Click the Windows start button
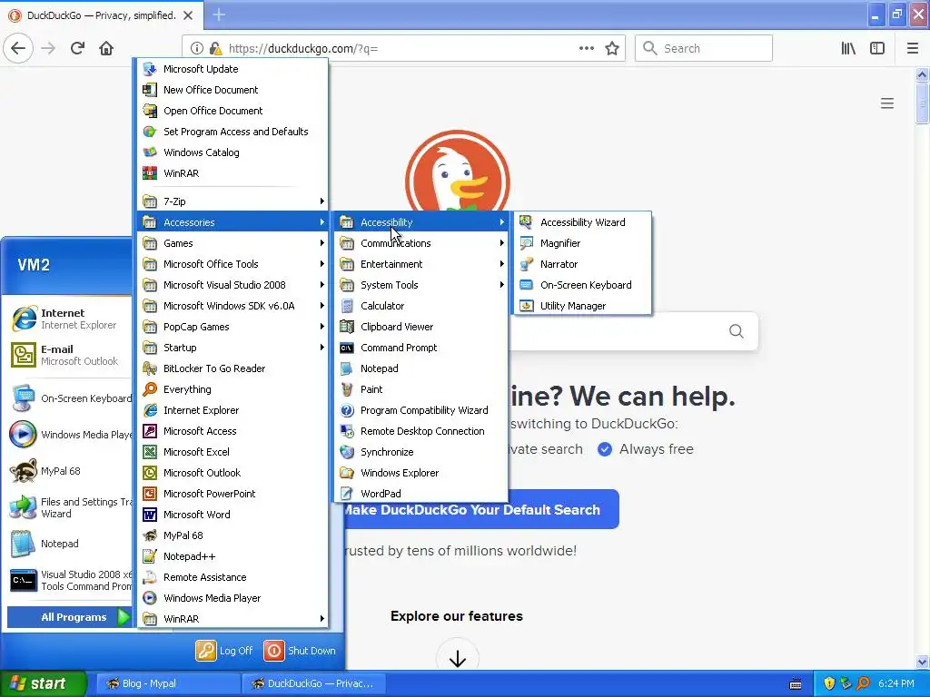Image resolution: width=930 pixels, height=697 pixels. (43, 683)
